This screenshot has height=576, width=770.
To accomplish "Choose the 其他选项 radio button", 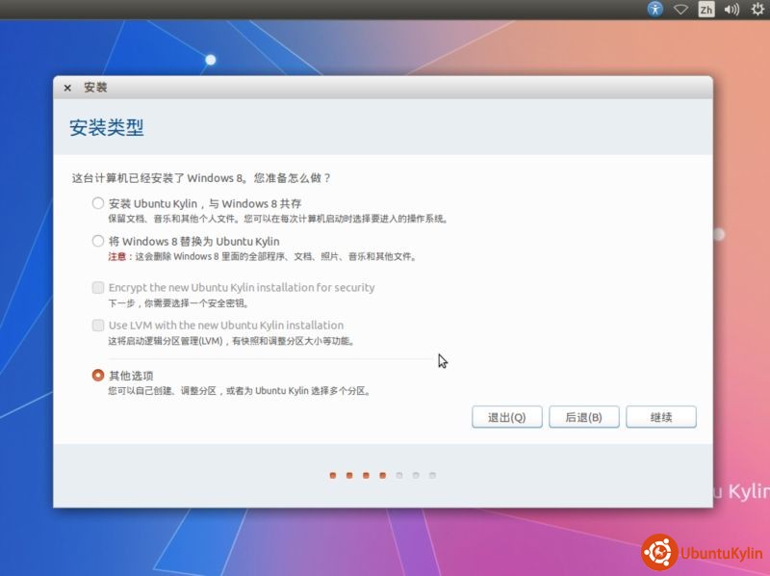I will (x=97, y=375).
